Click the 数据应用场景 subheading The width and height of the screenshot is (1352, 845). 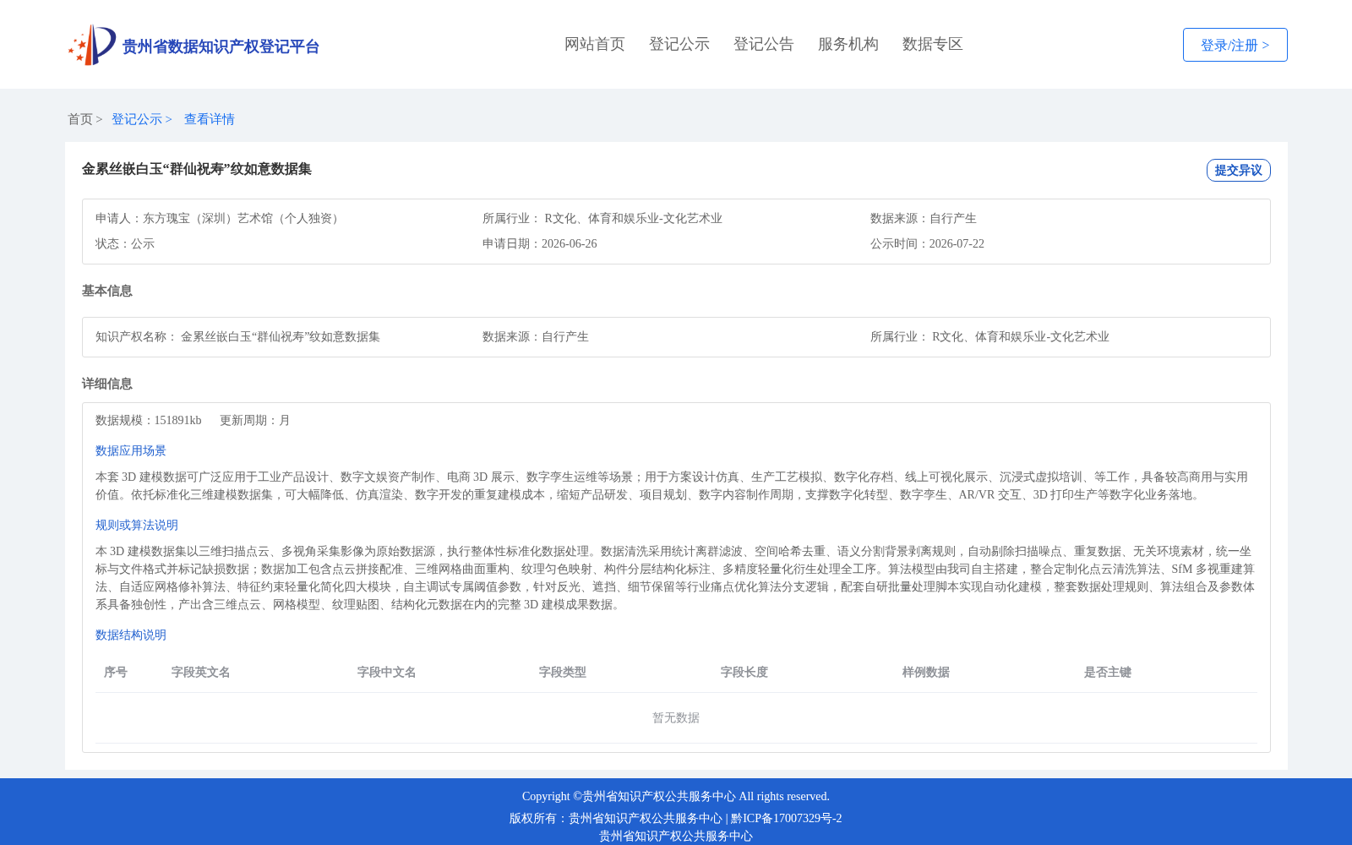tap(131, 450)
